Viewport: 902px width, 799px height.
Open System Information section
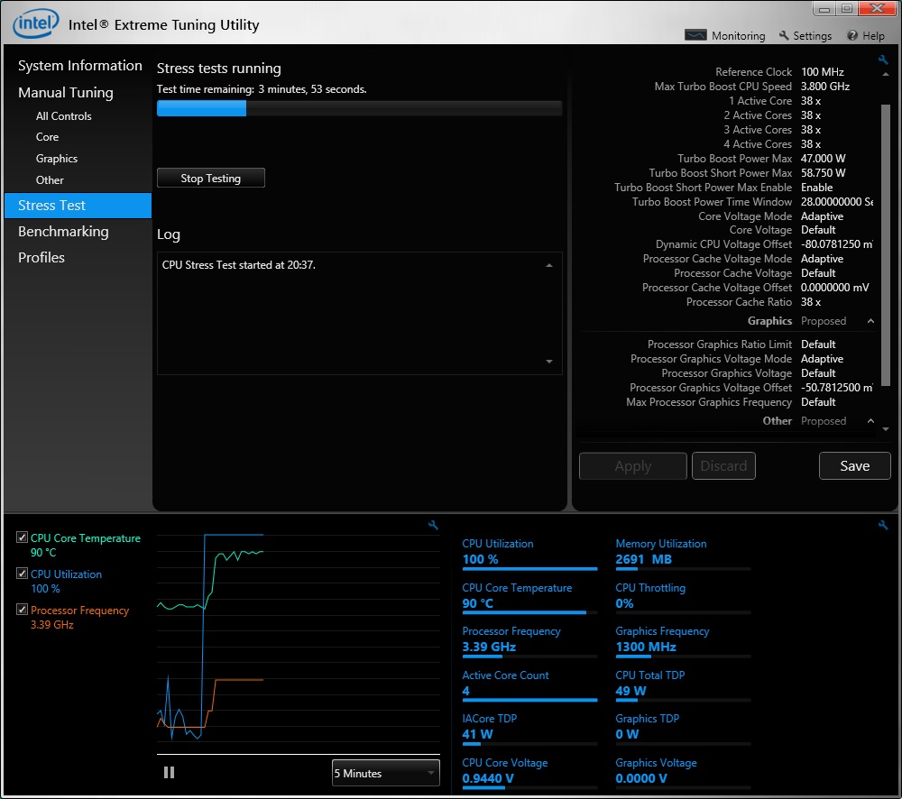(80, 66)
